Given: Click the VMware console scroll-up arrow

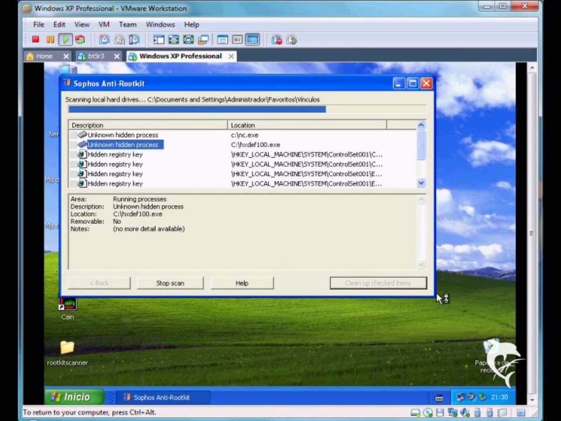Looking at the screenshot, I should [532, 67].
